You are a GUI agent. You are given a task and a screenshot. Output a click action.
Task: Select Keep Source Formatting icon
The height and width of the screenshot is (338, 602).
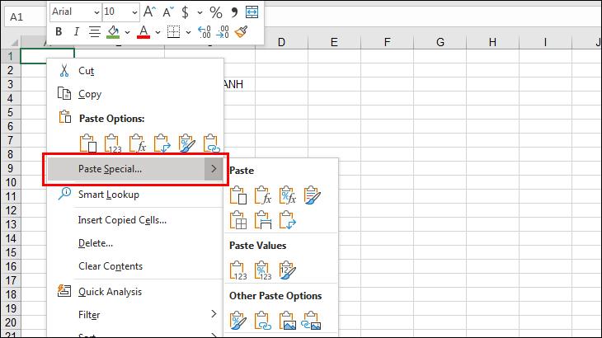click(313, 195)
